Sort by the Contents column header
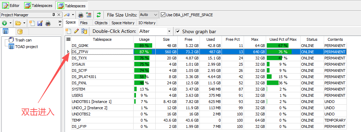The image size is (361, 132). pos(335,39)
